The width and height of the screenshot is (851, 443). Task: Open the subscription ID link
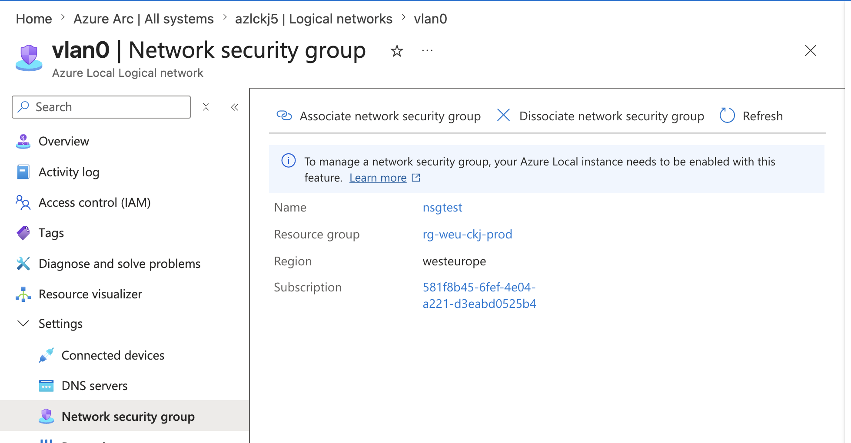[x=479, y=295]
